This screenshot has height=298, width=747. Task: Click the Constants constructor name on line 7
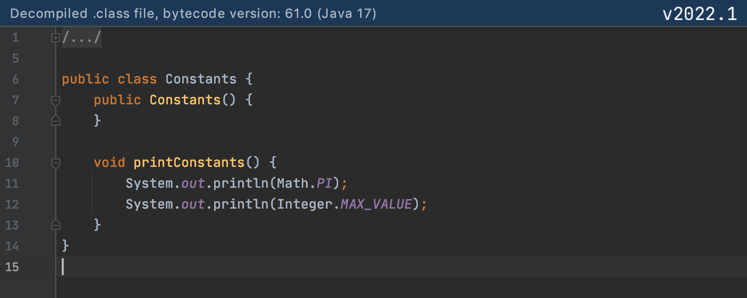[x=185, y=100]
